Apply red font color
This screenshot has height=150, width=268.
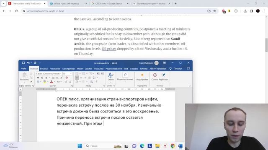(52, 82)
